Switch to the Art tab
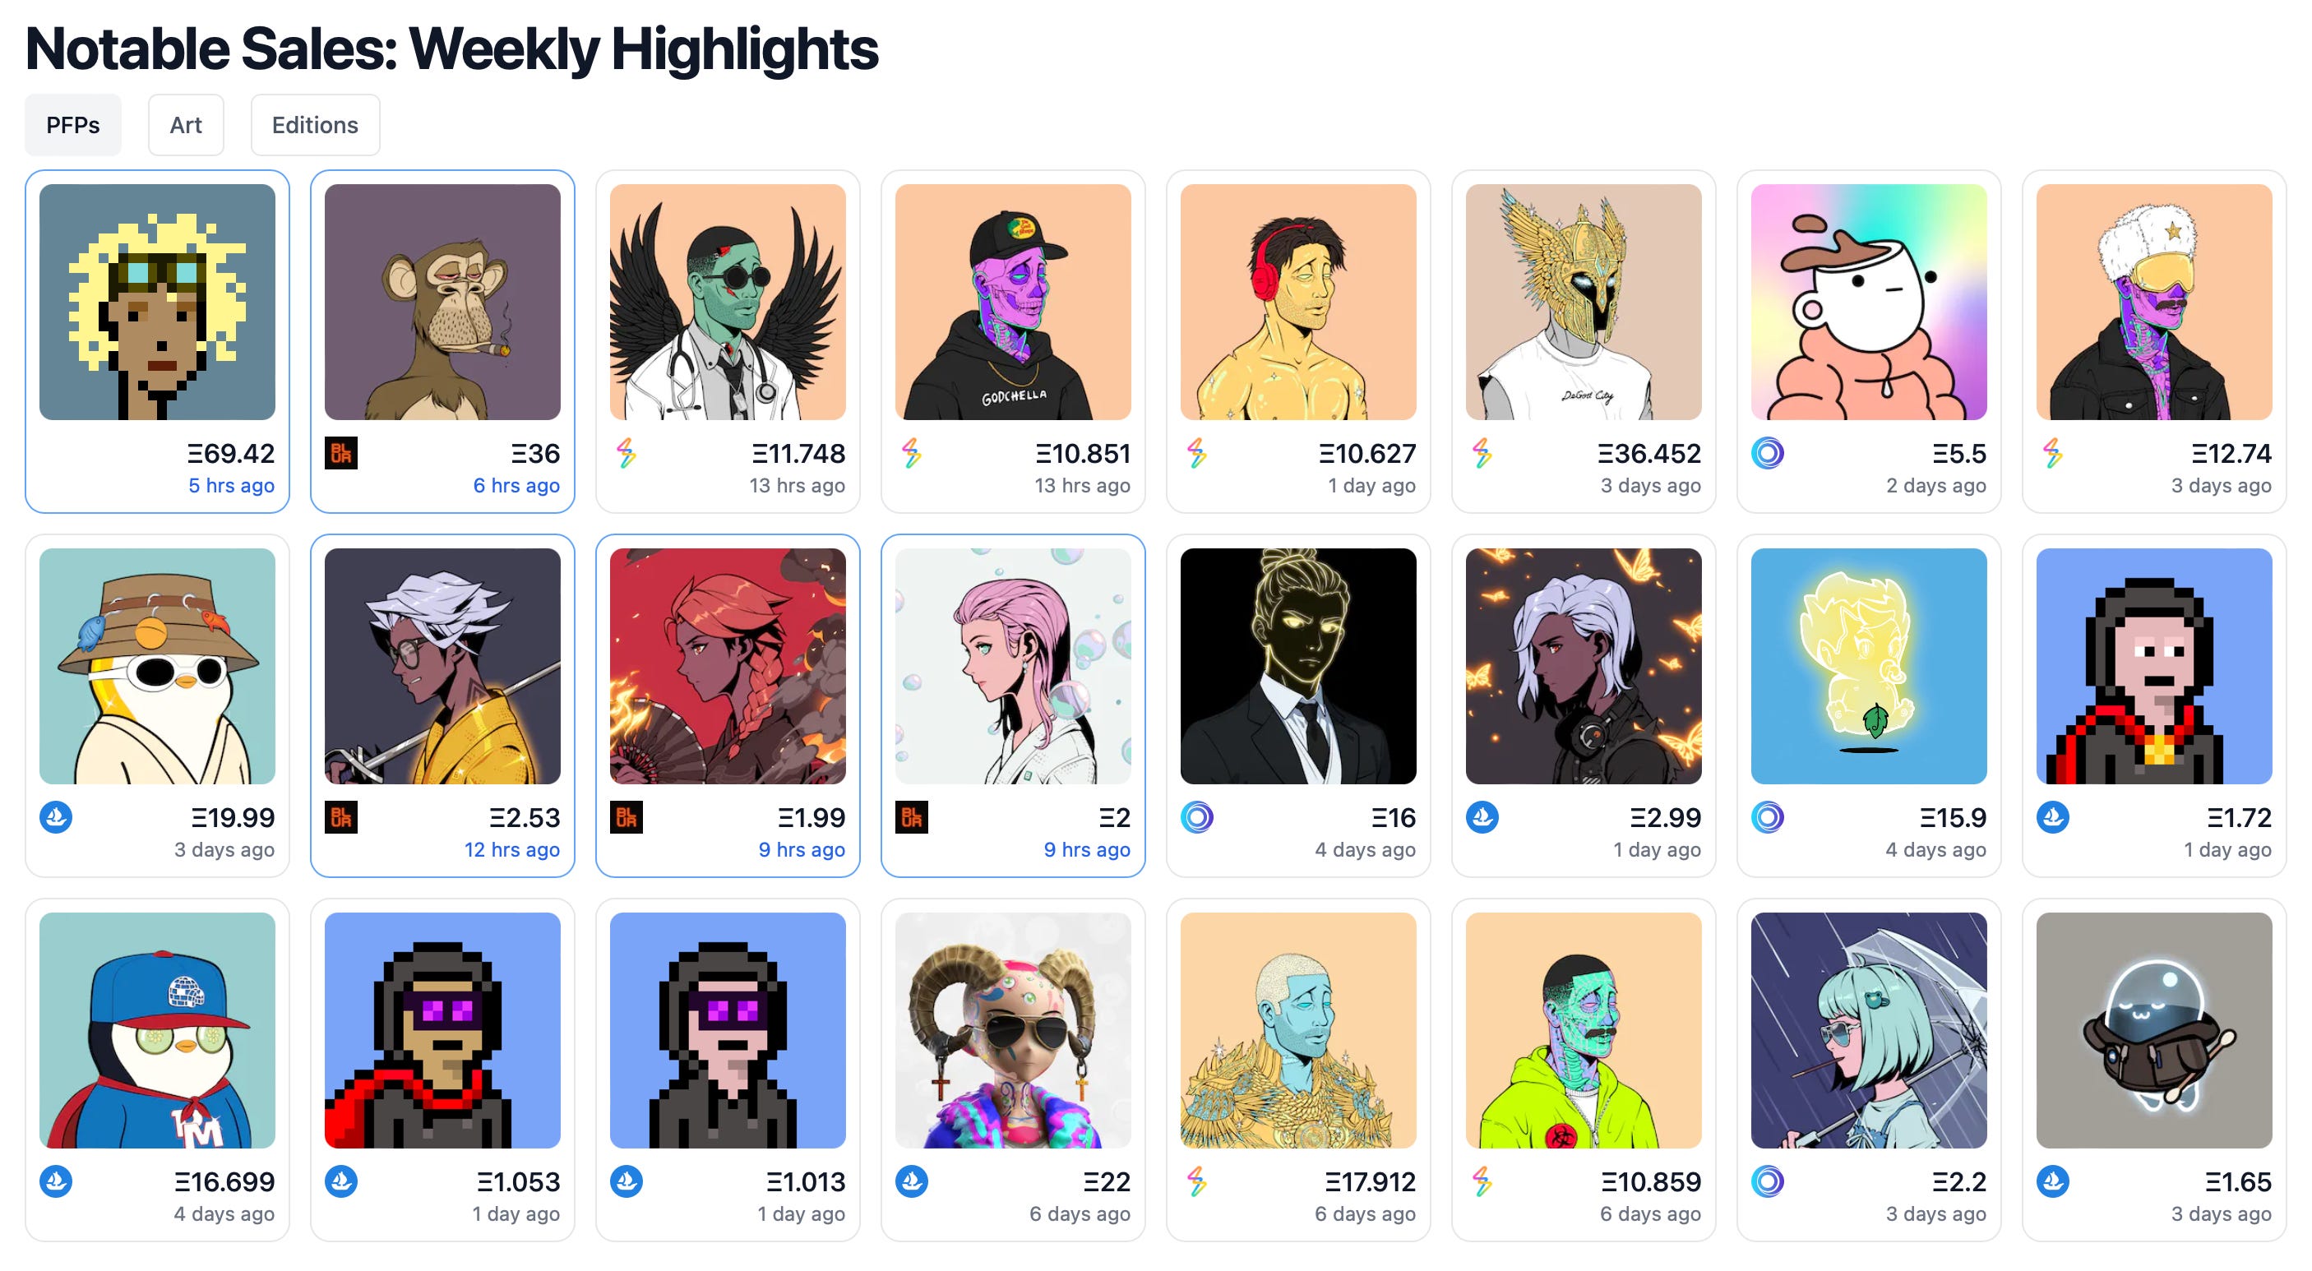2312x1271 pixels. [x=186, y=125]
